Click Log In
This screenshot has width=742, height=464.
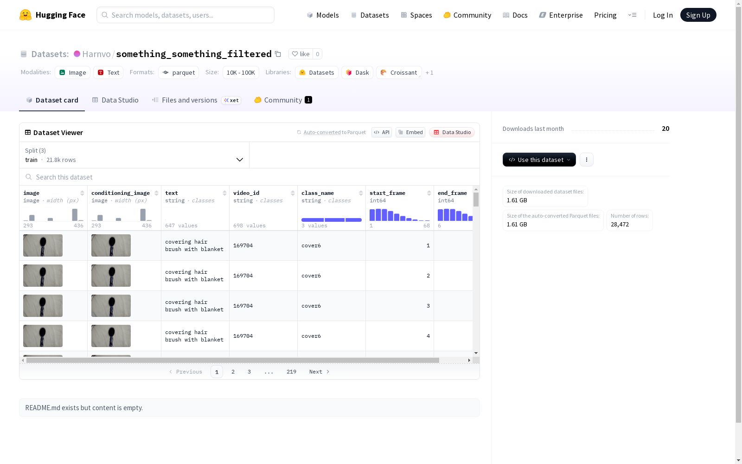(663, 15)
